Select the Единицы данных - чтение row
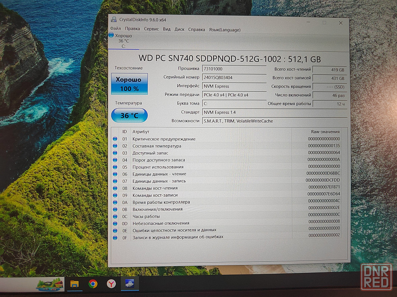 [227, 174]
